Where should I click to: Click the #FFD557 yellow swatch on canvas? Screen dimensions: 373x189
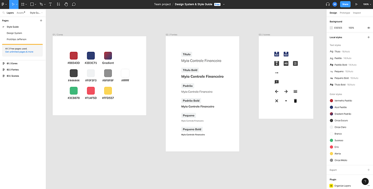[x=108, y=90]
